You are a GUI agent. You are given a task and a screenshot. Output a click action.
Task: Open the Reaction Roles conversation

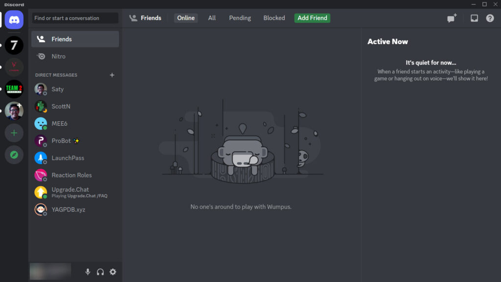point(75,175)
